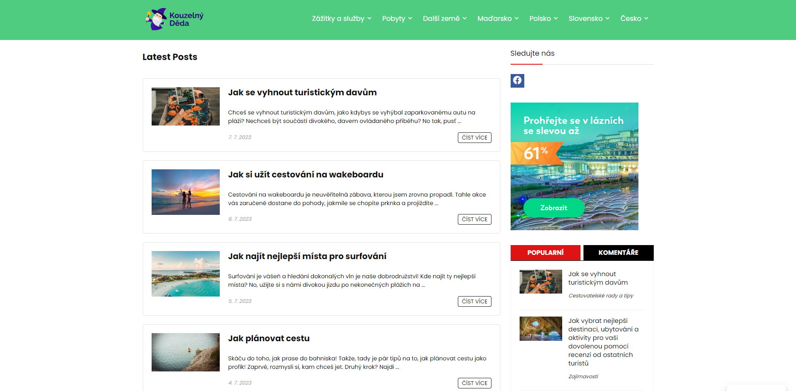Click ČÍST VÍCE for wakeboardu post
Viewport: 796px width, 391px height.
coord(474,219)
